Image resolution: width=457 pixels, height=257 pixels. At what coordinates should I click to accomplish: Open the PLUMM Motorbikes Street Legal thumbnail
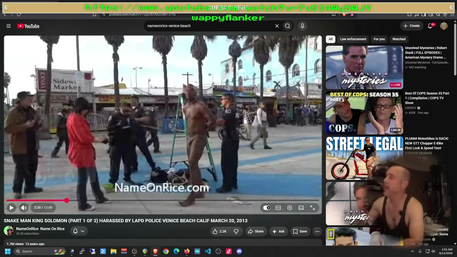tap(364, 158)
